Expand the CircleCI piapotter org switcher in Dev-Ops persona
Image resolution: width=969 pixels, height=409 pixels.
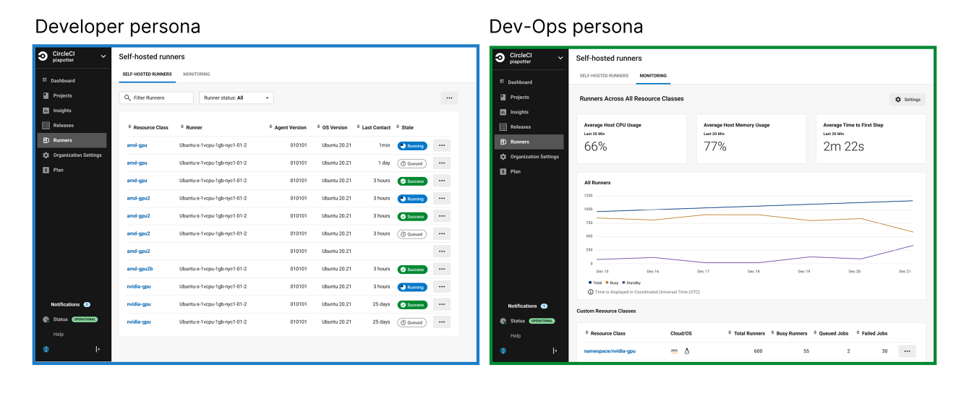point(560,58)
